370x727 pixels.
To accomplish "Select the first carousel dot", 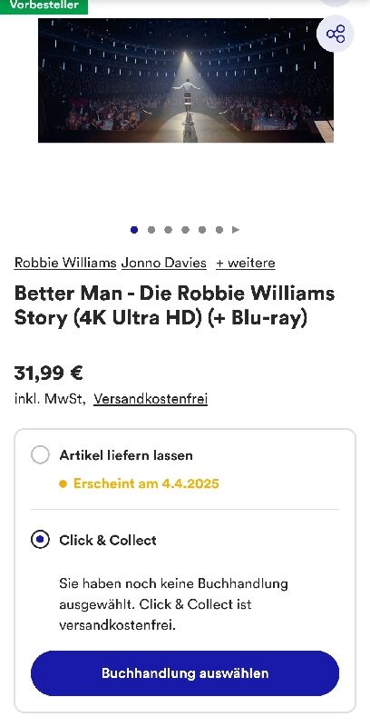I will (x=134, y=230).
